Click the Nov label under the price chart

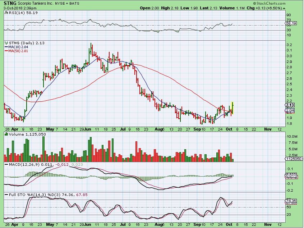[x=268, y=129]
